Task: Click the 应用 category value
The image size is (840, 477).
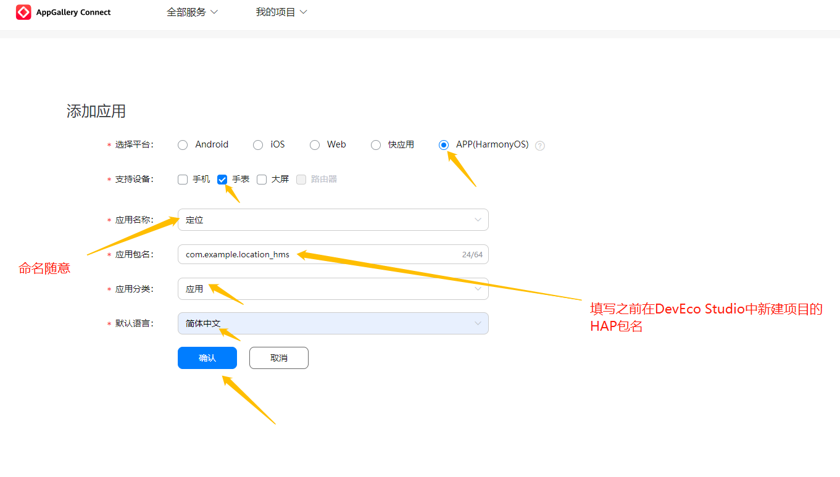Action: (194, 289)
